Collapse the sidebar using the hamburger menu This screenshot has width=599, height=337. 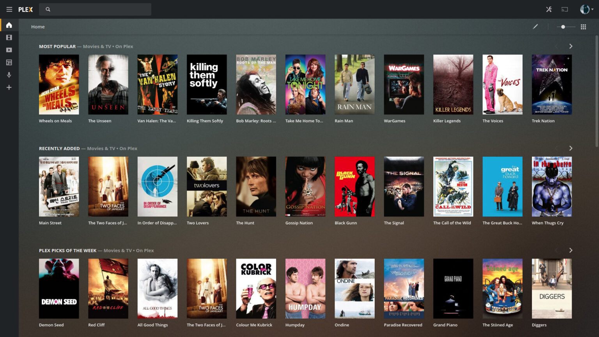click(9, 9)
